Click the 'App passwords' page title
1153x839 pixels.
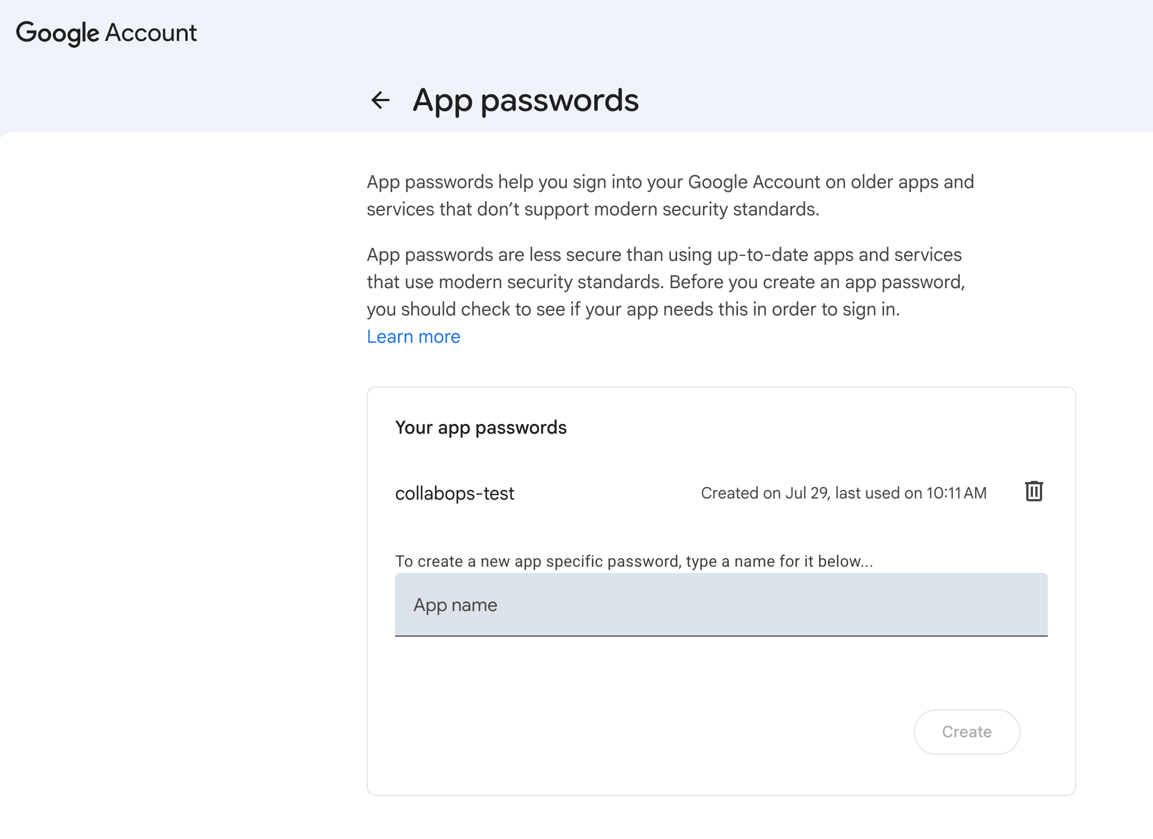pyautogui.click(x=525, y=100)
